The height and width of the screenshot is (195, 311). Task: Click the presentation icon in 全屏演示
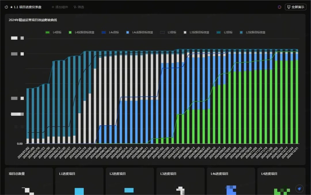click(x=289, y=7)
